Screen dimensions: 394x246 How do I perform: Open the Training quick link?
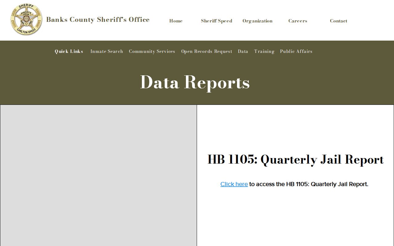[264, 51]
